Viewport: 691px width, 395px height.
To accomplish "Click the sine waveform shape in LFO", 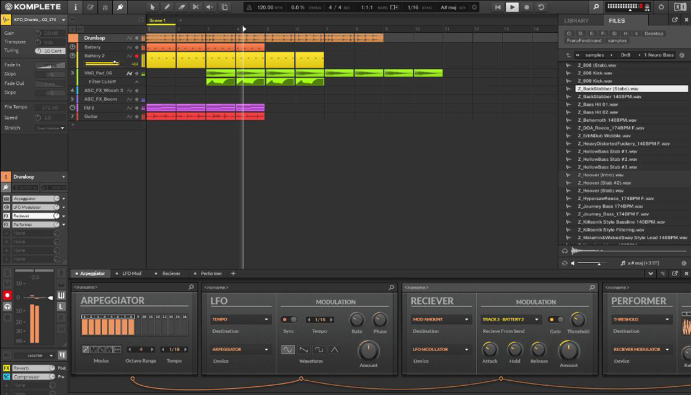I will [288, 350].
